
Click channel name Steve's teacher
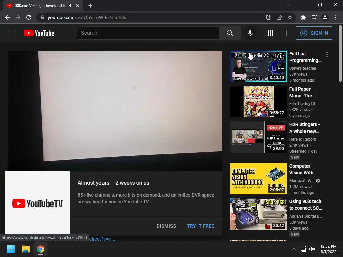pyautogui.click(x=303, y=68)
